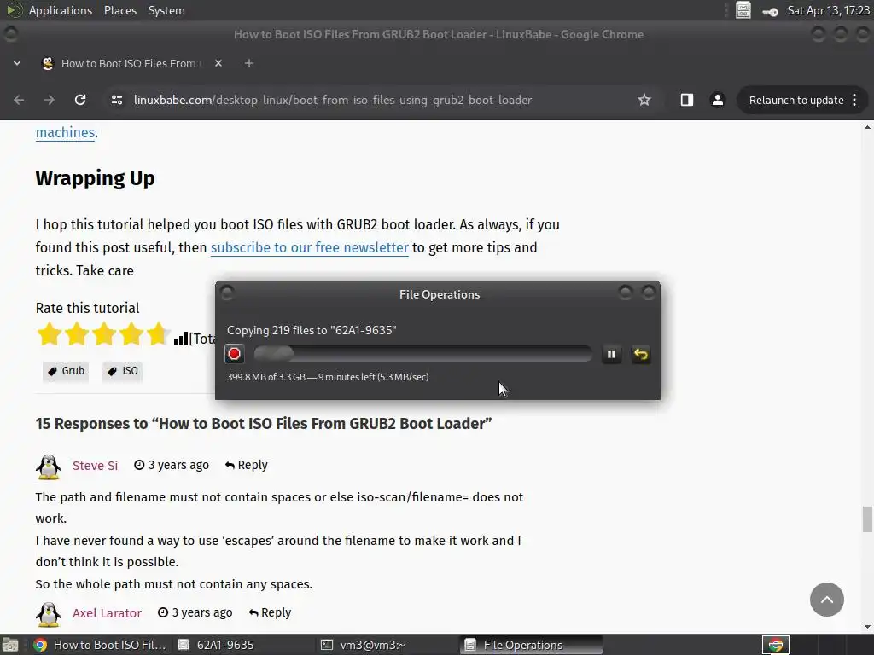Click Relaunch to update button

(x=796, y=101)
